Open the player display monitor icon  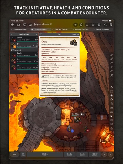click(x=25, y=25)
